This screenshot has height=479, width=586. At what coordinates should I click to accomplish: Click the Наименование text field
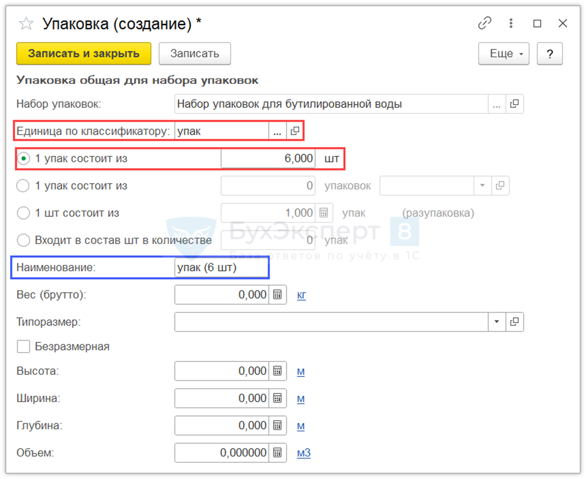(221, 268)
